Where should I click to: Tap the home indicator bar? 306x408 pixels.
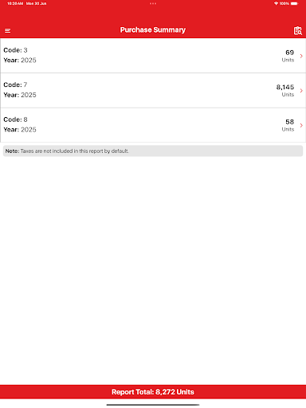(x=153, y=405)
